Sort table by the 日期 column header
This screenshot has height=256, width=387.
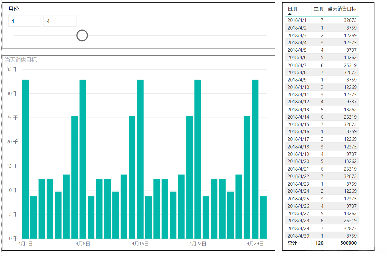tap(292, 9)
